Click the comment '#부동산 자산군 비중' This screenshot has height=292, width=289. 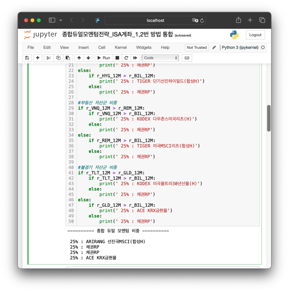pyautogui.click(x=97, y=103)
